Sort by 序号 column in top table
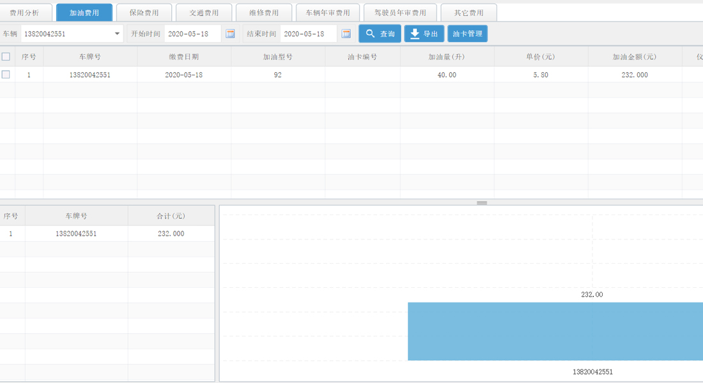 pyautogui.click(x=29, y=57)
